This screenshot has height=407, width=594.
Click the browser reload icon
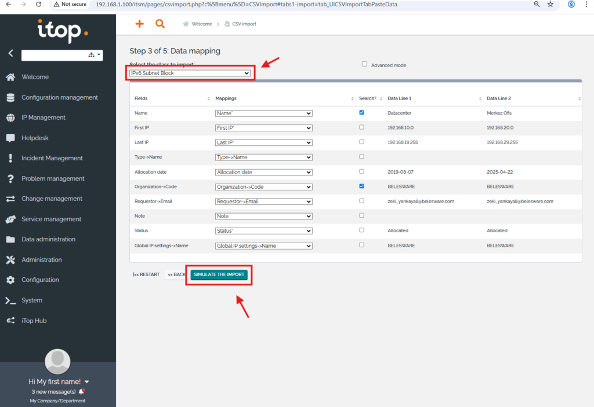pos(38,4)
